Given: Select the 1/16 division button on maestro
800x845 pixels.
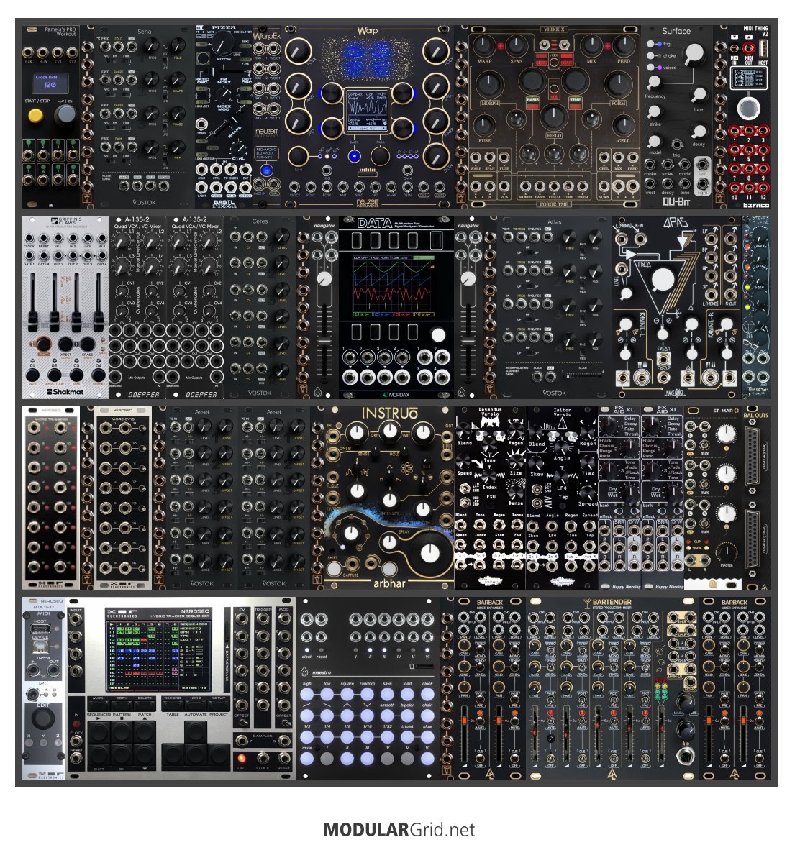Looking at the screenshot, I should tap(367, 736).
